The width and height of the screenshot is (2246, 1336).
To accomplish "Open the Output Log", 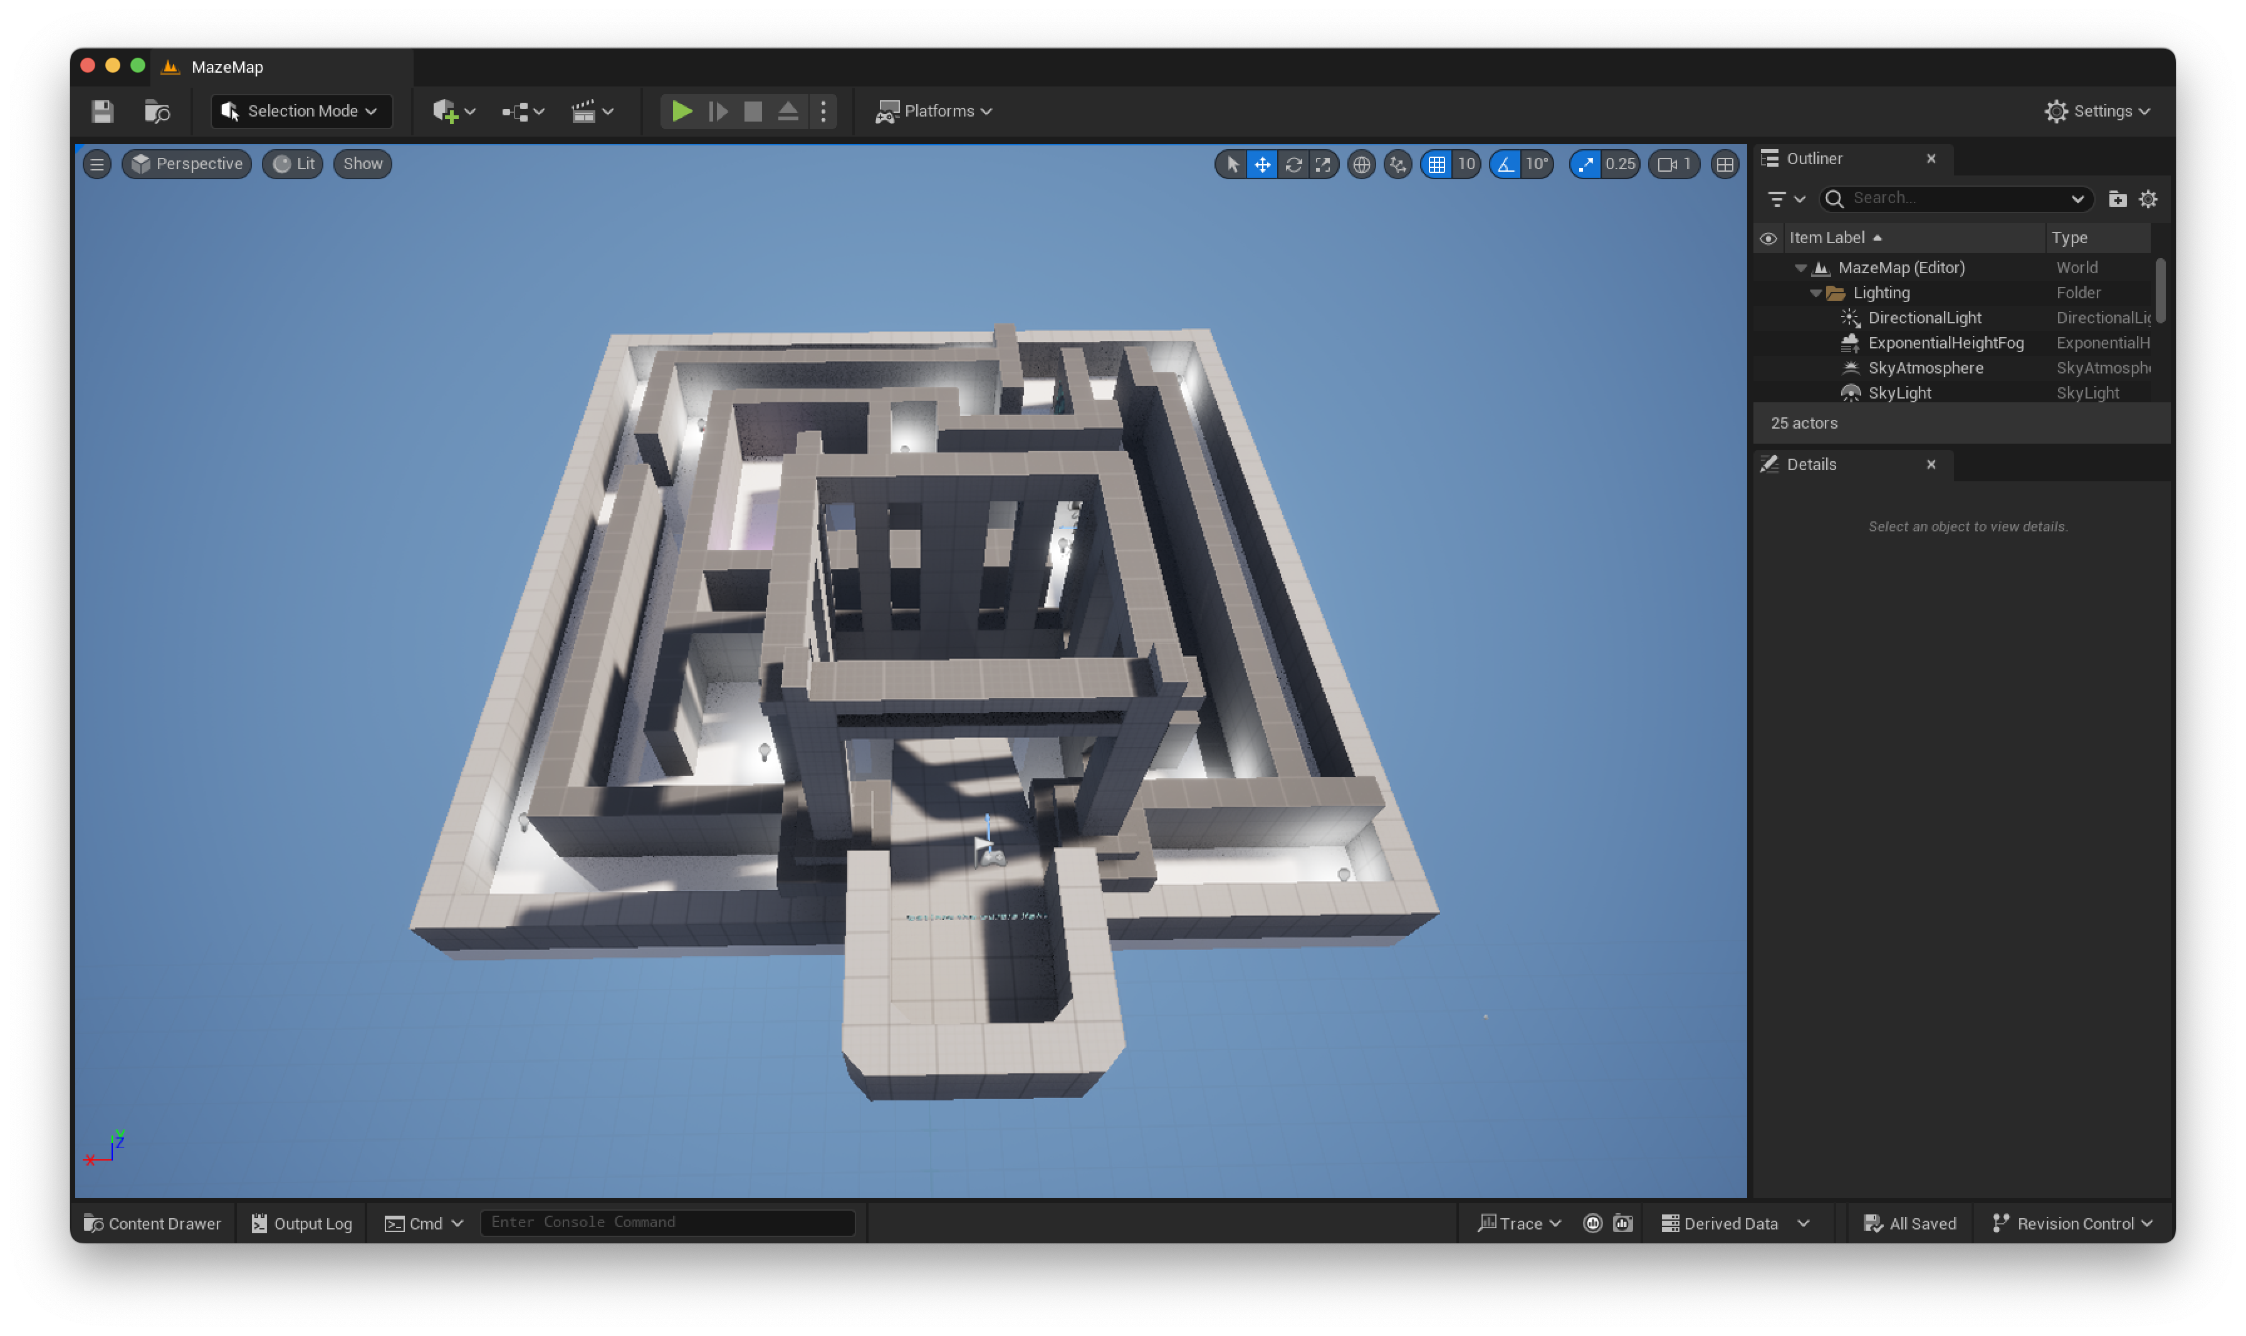I will [301, 1223].
